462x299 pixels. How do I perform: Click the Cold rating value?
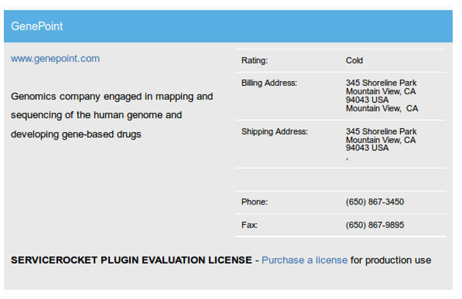[354, 60]
